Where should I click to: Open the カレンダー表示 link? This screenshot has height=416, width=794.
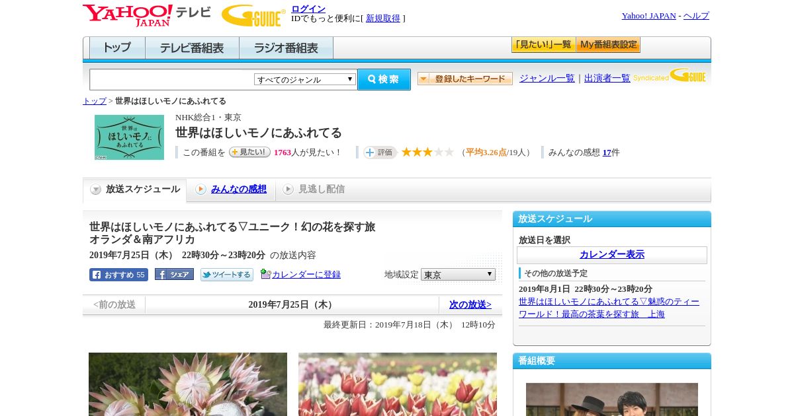coord(612,255)
